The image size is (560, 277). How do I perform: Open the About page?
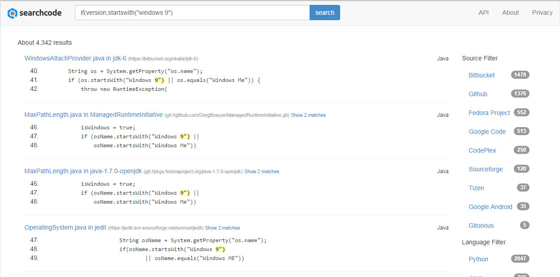click(511, 13)
